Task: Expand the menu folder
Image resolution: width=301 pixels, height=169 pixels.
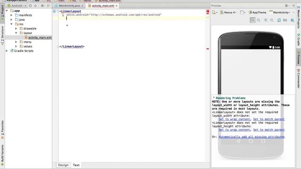Action: coord(16,42)
